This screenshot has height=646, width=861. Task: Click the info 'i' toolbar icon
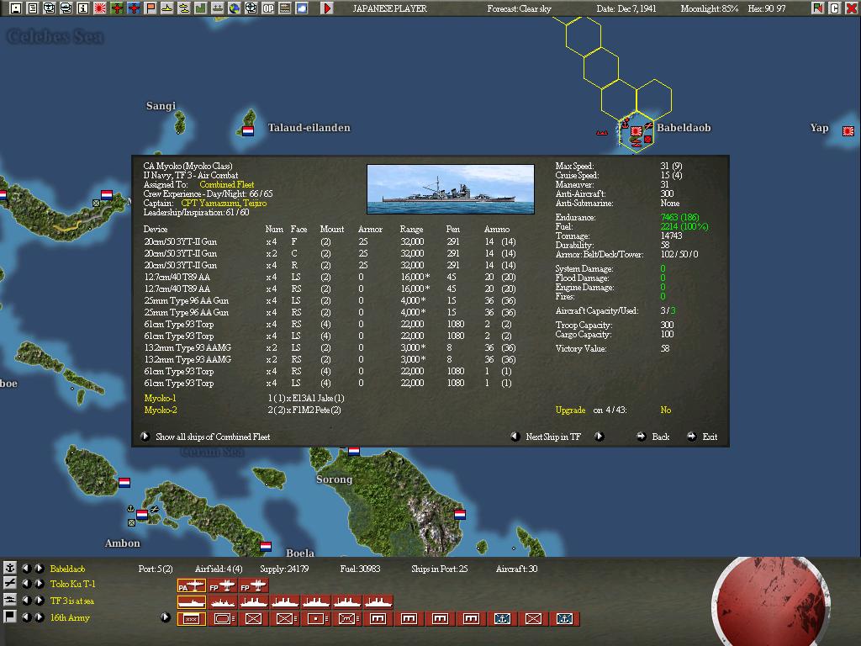(83, 8)
